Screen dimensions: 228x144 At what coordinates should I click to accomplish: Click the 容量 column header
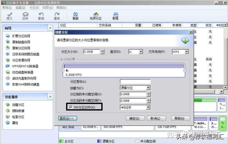(x=132, y=25)
